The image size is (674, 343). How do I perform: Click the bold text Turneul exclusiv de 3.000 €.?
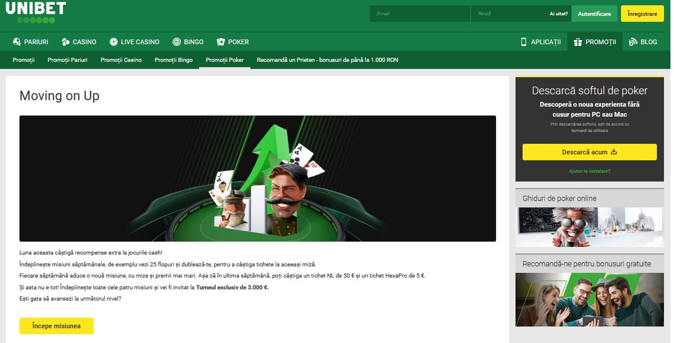[x=233, y=287]
